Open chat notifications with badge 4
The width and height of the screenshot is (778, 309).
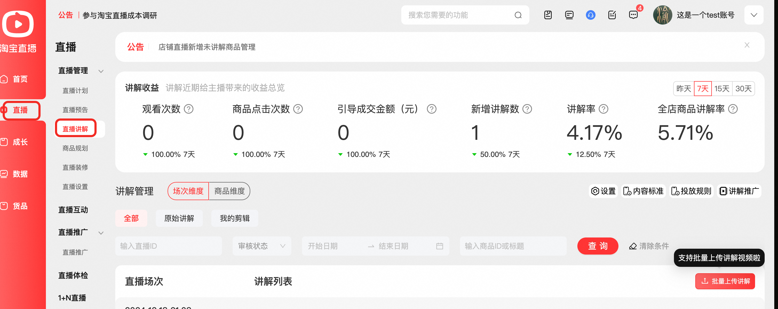coord(633,15)
